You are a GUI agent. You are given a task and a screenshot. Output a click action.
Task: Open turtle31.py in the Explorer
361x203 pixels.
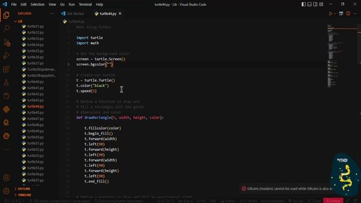pos(36,27)
